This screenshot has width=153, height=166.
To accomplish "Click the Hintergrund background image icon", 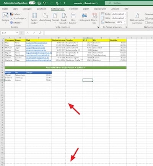I will [85, 15].
